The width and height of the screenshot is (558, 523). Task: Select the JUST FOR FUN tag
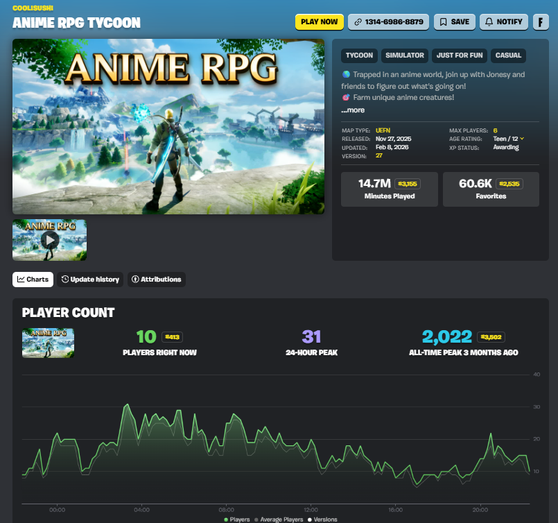(460, 55)
